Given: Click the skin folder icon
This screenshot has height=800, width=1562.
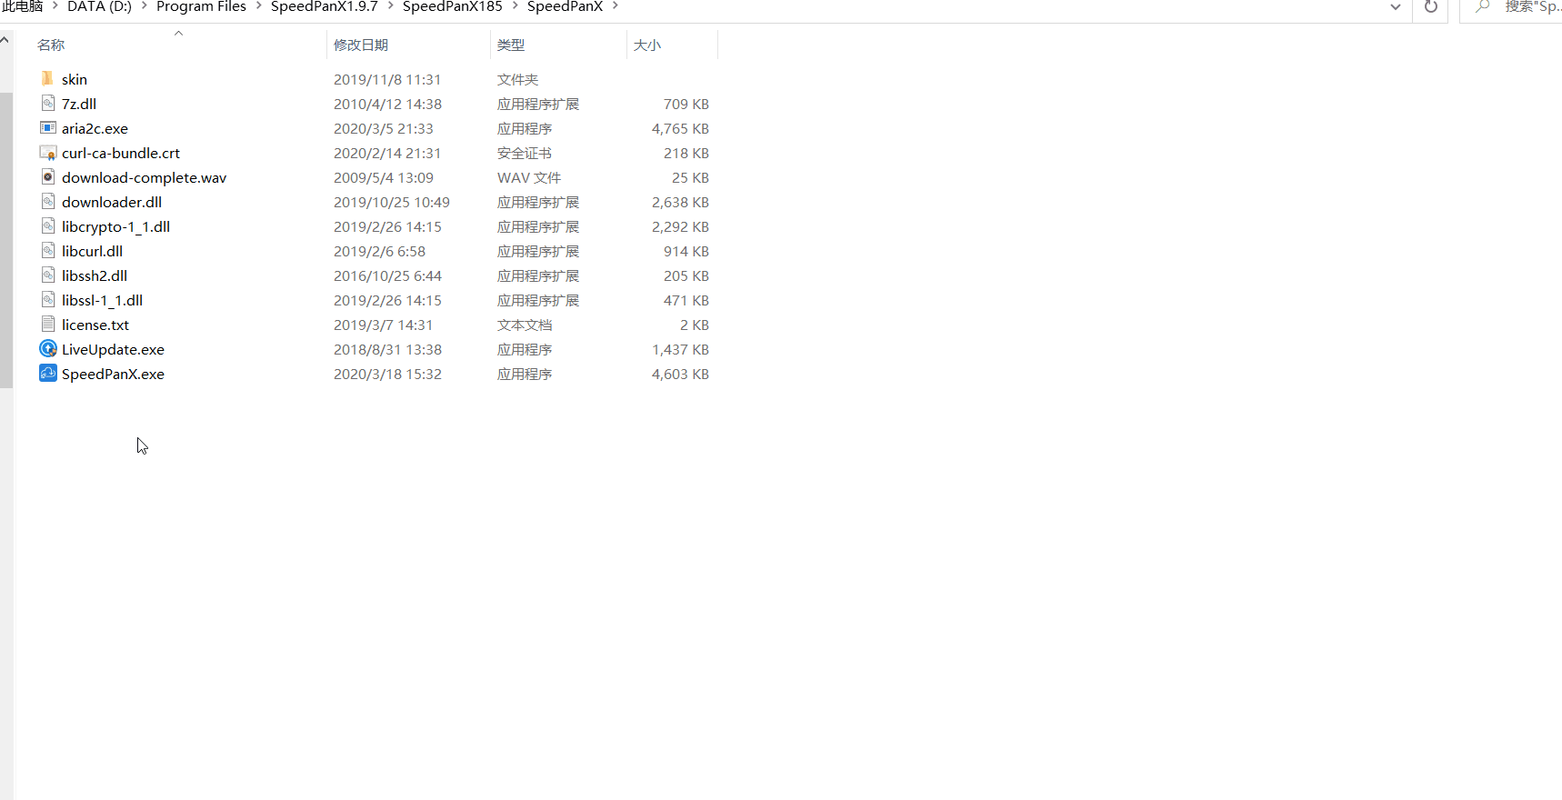Looking at the screenshot, I should click(47, 78).
